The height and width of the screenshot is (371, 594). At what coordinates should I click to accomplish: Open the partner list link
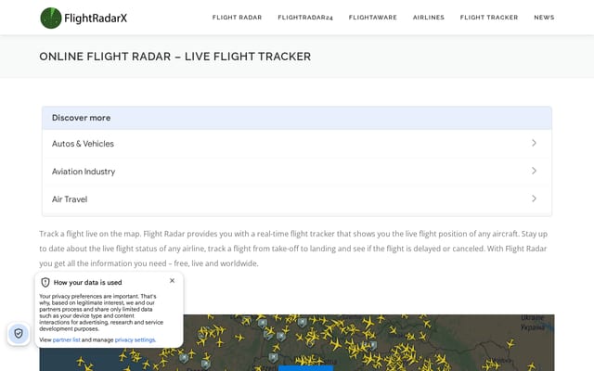tap(66, 340)
